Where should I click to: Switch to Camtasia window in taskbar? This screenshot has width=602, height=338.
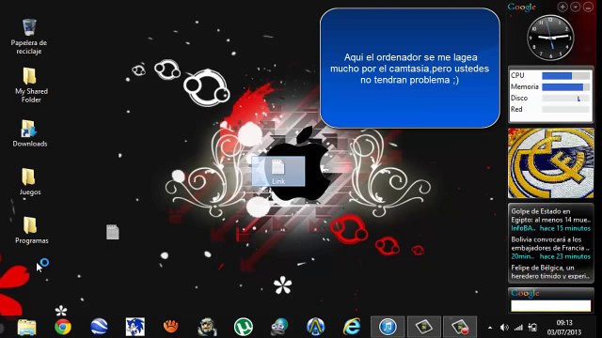click(424, 327)
